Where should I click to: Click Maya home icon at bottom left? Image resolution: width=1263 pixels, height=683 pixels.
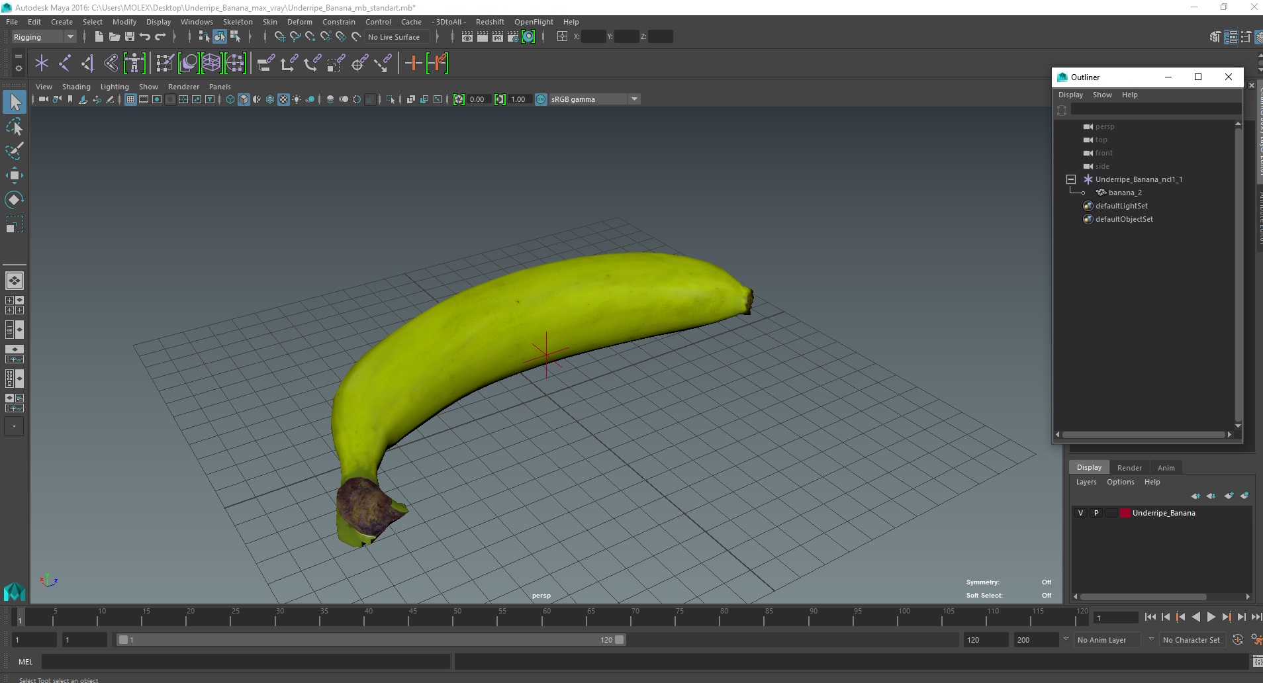15,591
